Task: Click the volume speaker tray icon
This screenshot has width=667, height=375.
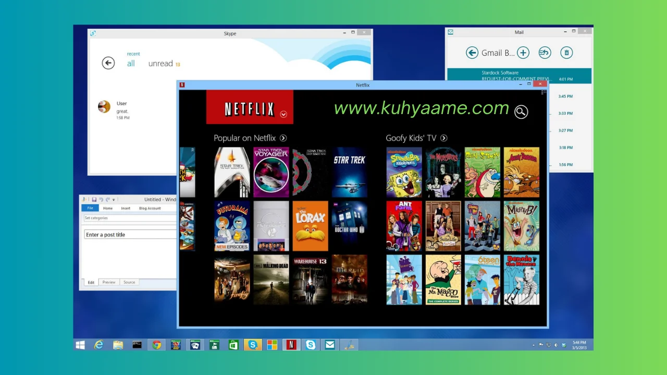Action: click(x=556, y=345)
